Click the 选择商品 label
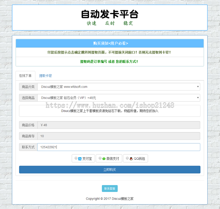Viewport: 220px width, 209px height. pos(28,98)
